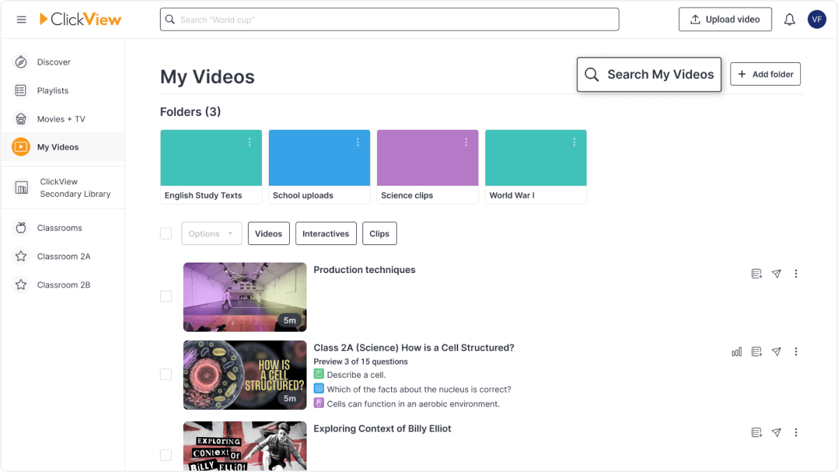838x472 pixels.
Task: Click the Upload video button
Action: (725, 20)
